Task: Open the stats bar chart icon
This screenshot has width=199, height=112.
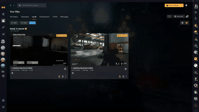Action: [3, 34]
